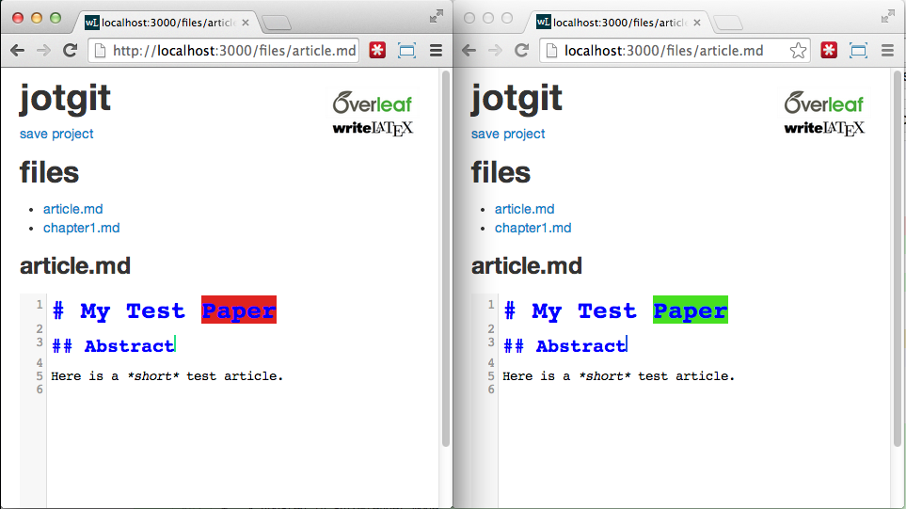Open article.md link in left window

[72, 209]
